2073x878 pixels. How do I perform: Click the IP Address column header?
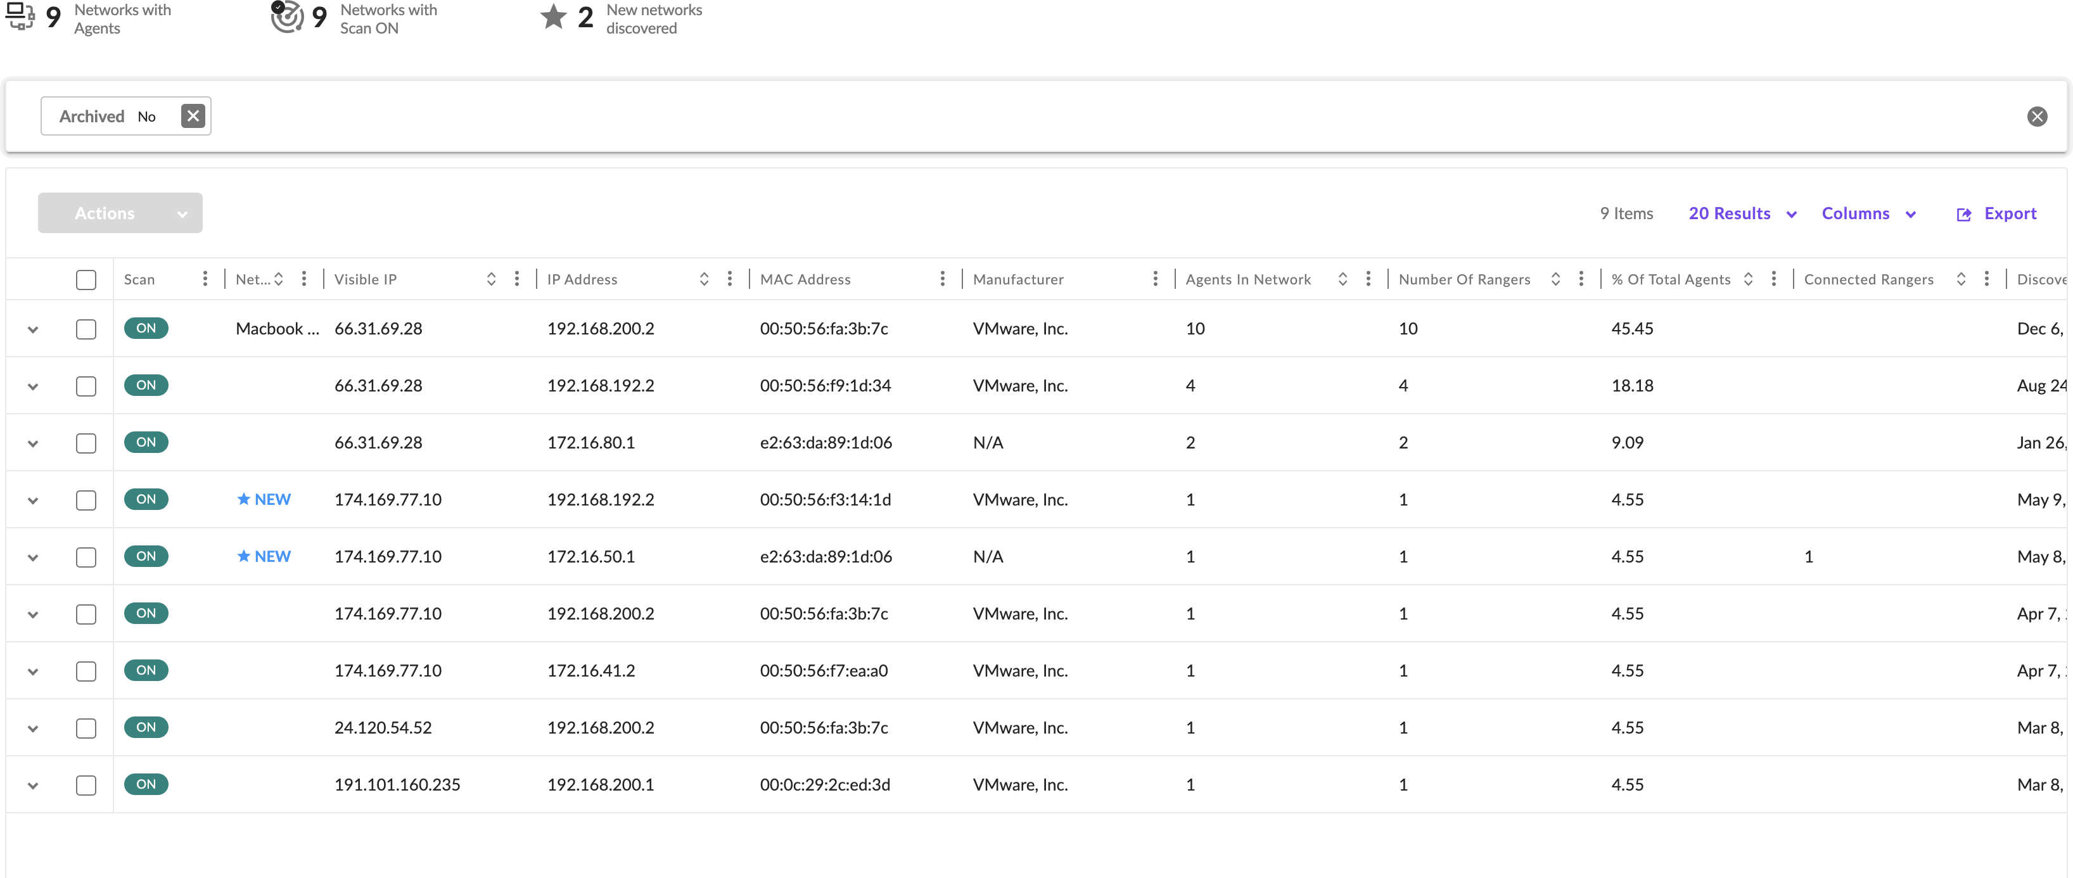[582, 279]
